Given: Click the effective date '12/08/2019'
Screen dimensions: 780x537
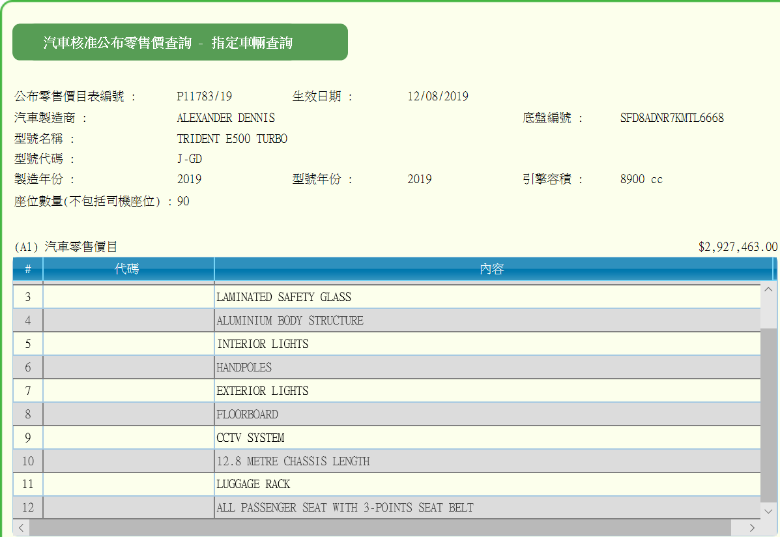Looking at the screenshot, I should 438,96.
